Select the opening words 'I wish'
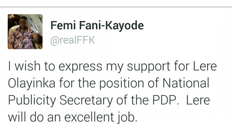Viewport: 232px width, 124px height. tap(24, 66)
